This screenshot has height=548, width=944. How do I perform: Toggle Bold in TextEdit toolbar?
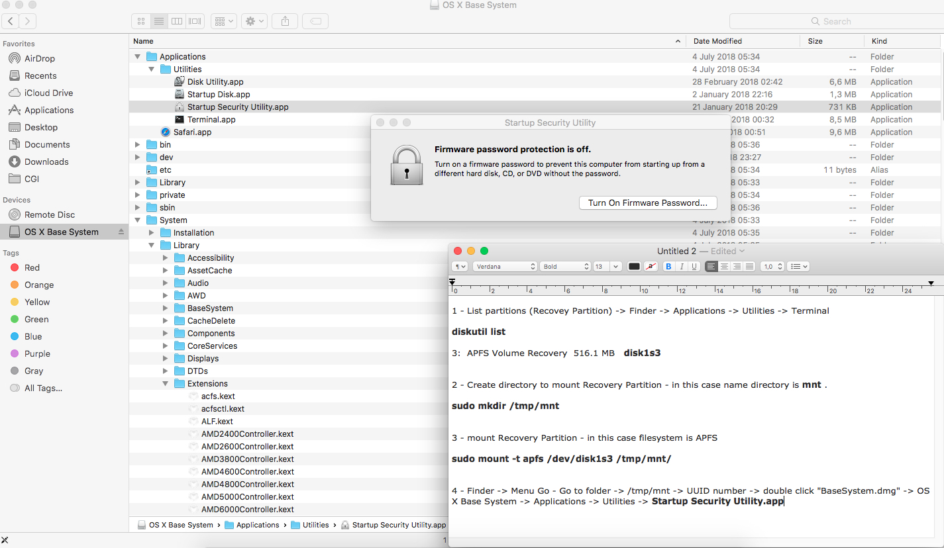pos(668,267)
